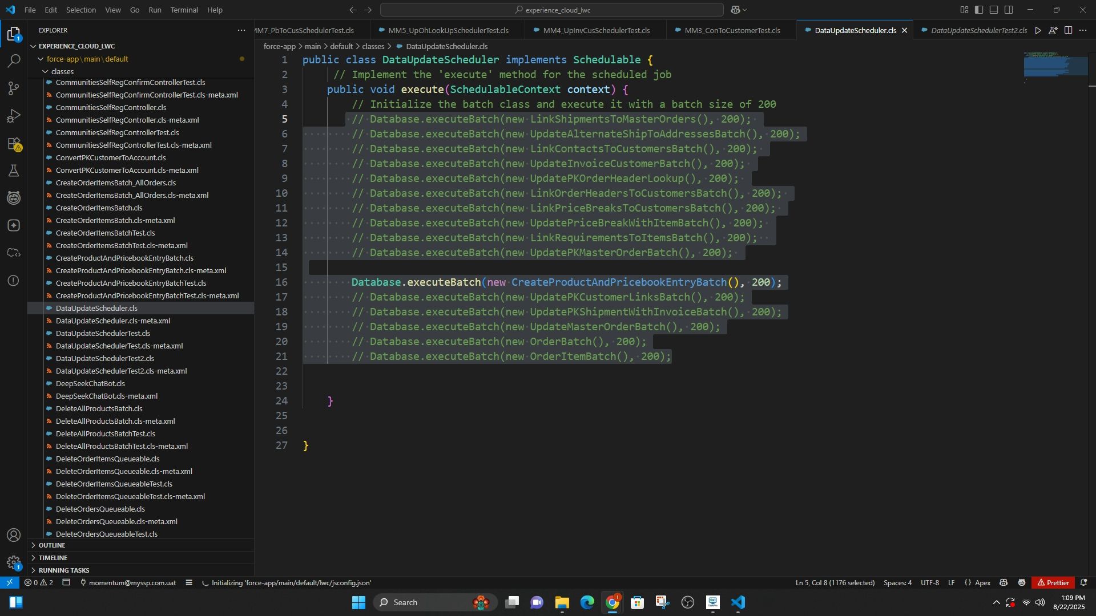Collapse the classes folder

pos(62,71)
